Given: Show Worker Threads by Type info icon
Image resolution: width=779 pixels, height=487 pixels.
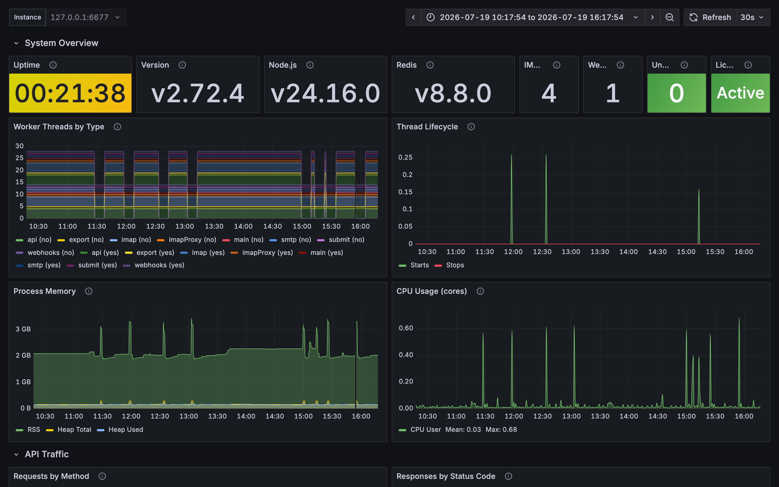Looking at the screenshot, I should pyautogui.click(x=117, y=127).
